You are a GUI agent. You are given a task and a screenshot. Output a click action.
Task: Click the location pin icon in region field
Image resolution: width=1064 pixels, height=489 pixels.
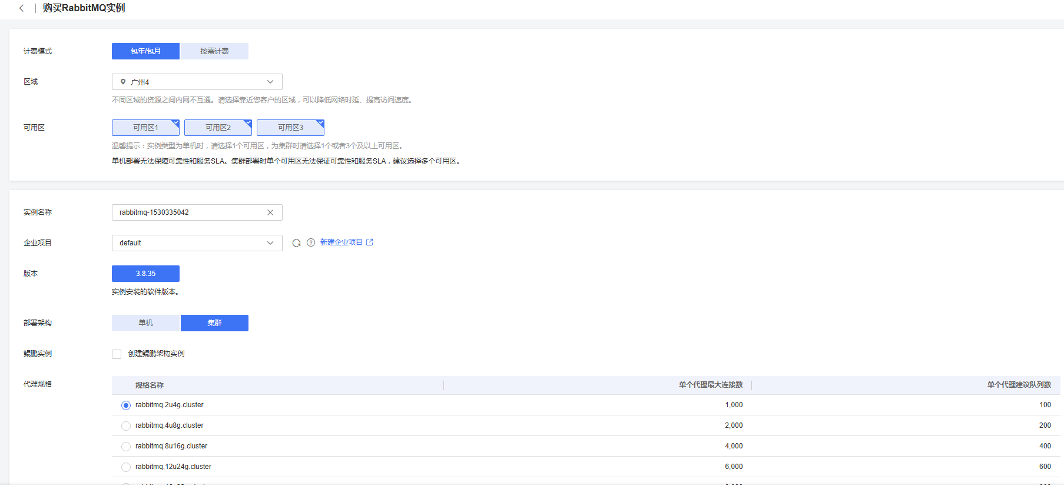tap(123, 82)
